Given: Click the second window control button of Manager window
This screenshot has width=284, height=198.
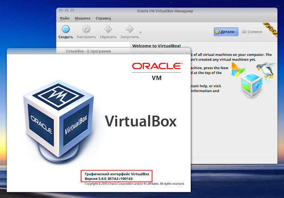Looking at the screenshot, I should tap(67, 11).
